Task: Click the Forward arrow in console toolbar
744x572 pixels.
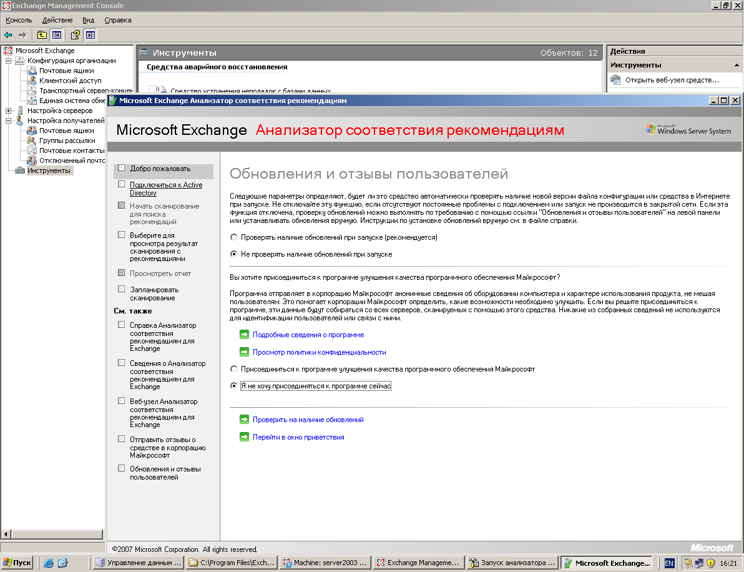Action: tap(22, 34)
